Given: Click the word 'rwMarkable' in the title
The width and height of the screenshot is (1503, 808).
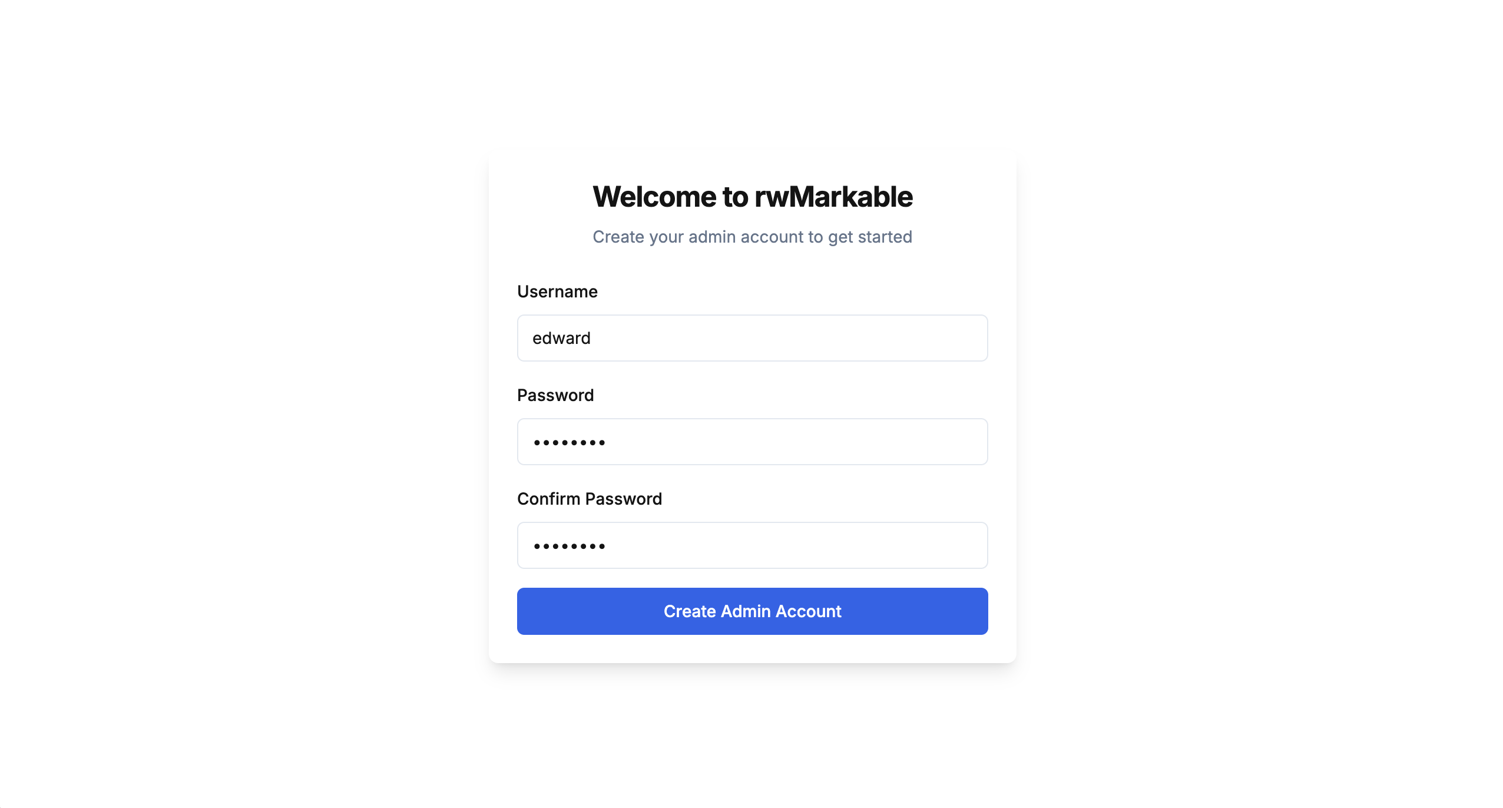Looking at the screenshot, I should coord(833,197).
